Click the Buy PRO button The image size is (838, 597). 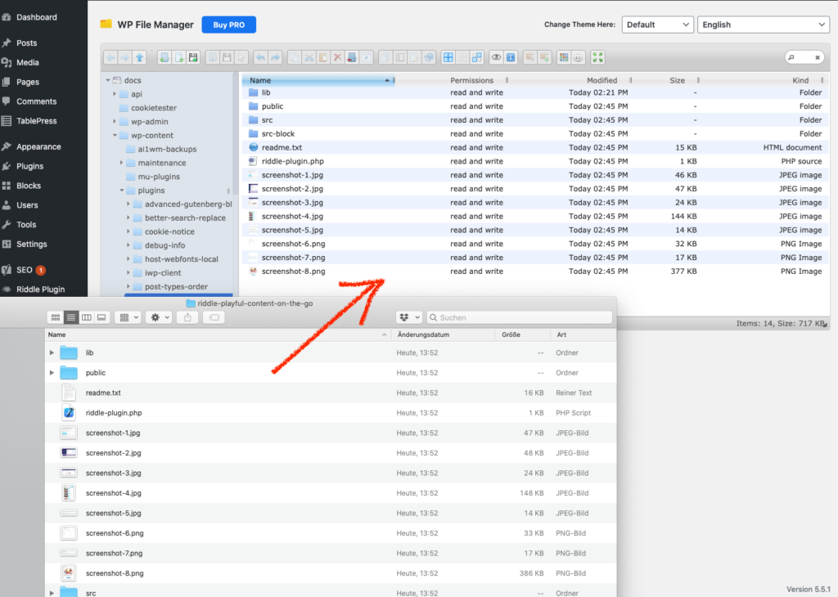[x=229, y=25]
